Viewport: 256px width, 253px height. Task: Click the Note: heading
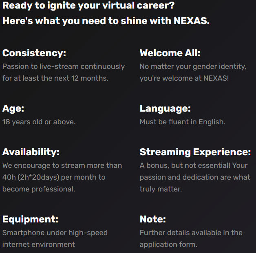coord(152,219)
